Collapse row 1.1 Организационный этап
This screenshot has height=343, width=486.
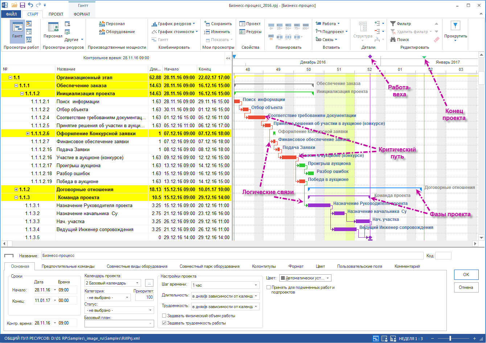(x=10, y=78)
